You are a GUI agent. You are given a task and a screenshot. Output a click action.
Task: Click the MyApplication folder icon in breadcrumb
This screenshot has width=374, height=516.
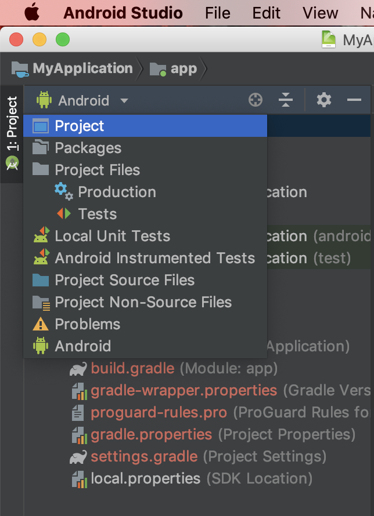click(20, 69)
